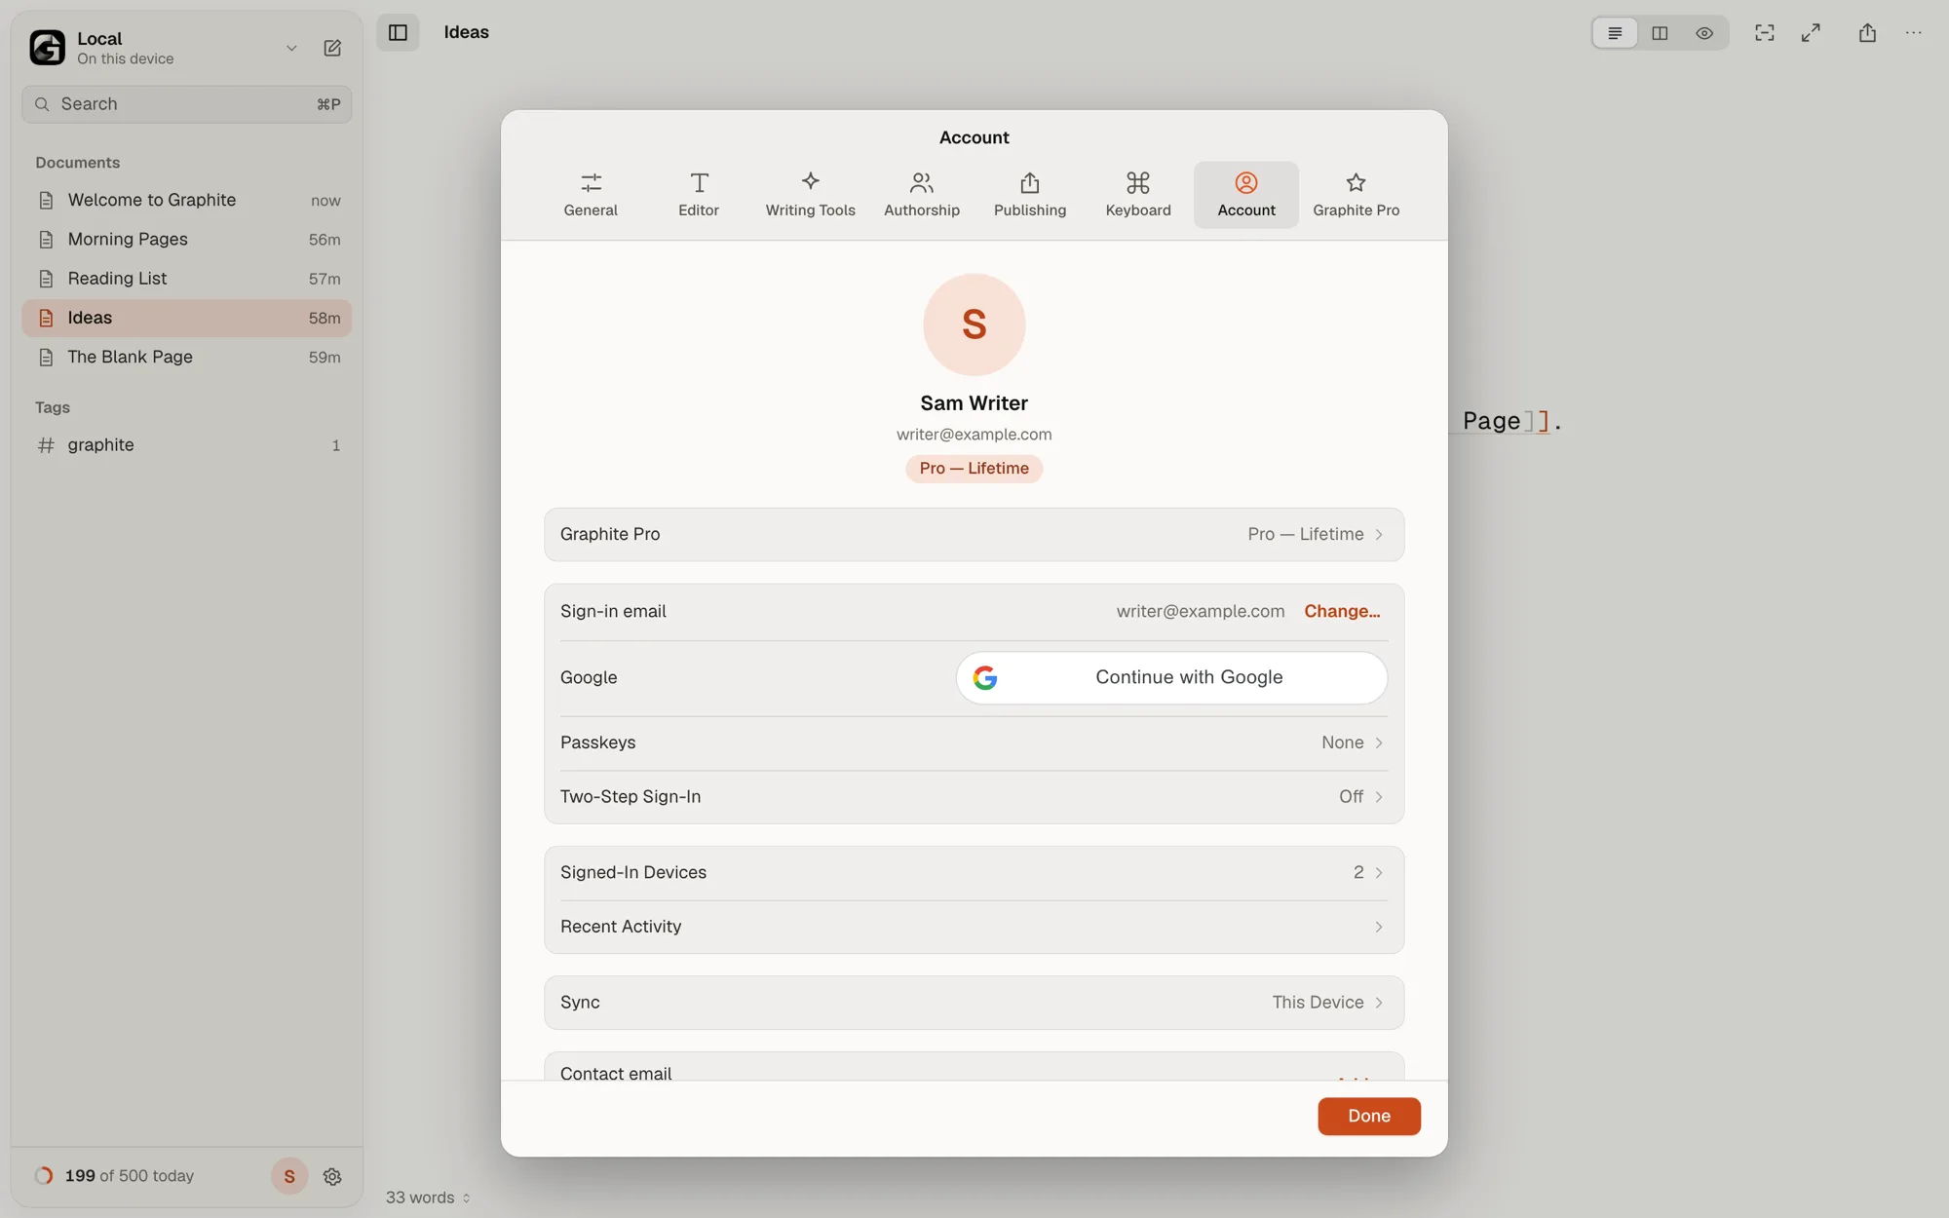Click the fullscreen expand arrows icon

coord(1811,33)
